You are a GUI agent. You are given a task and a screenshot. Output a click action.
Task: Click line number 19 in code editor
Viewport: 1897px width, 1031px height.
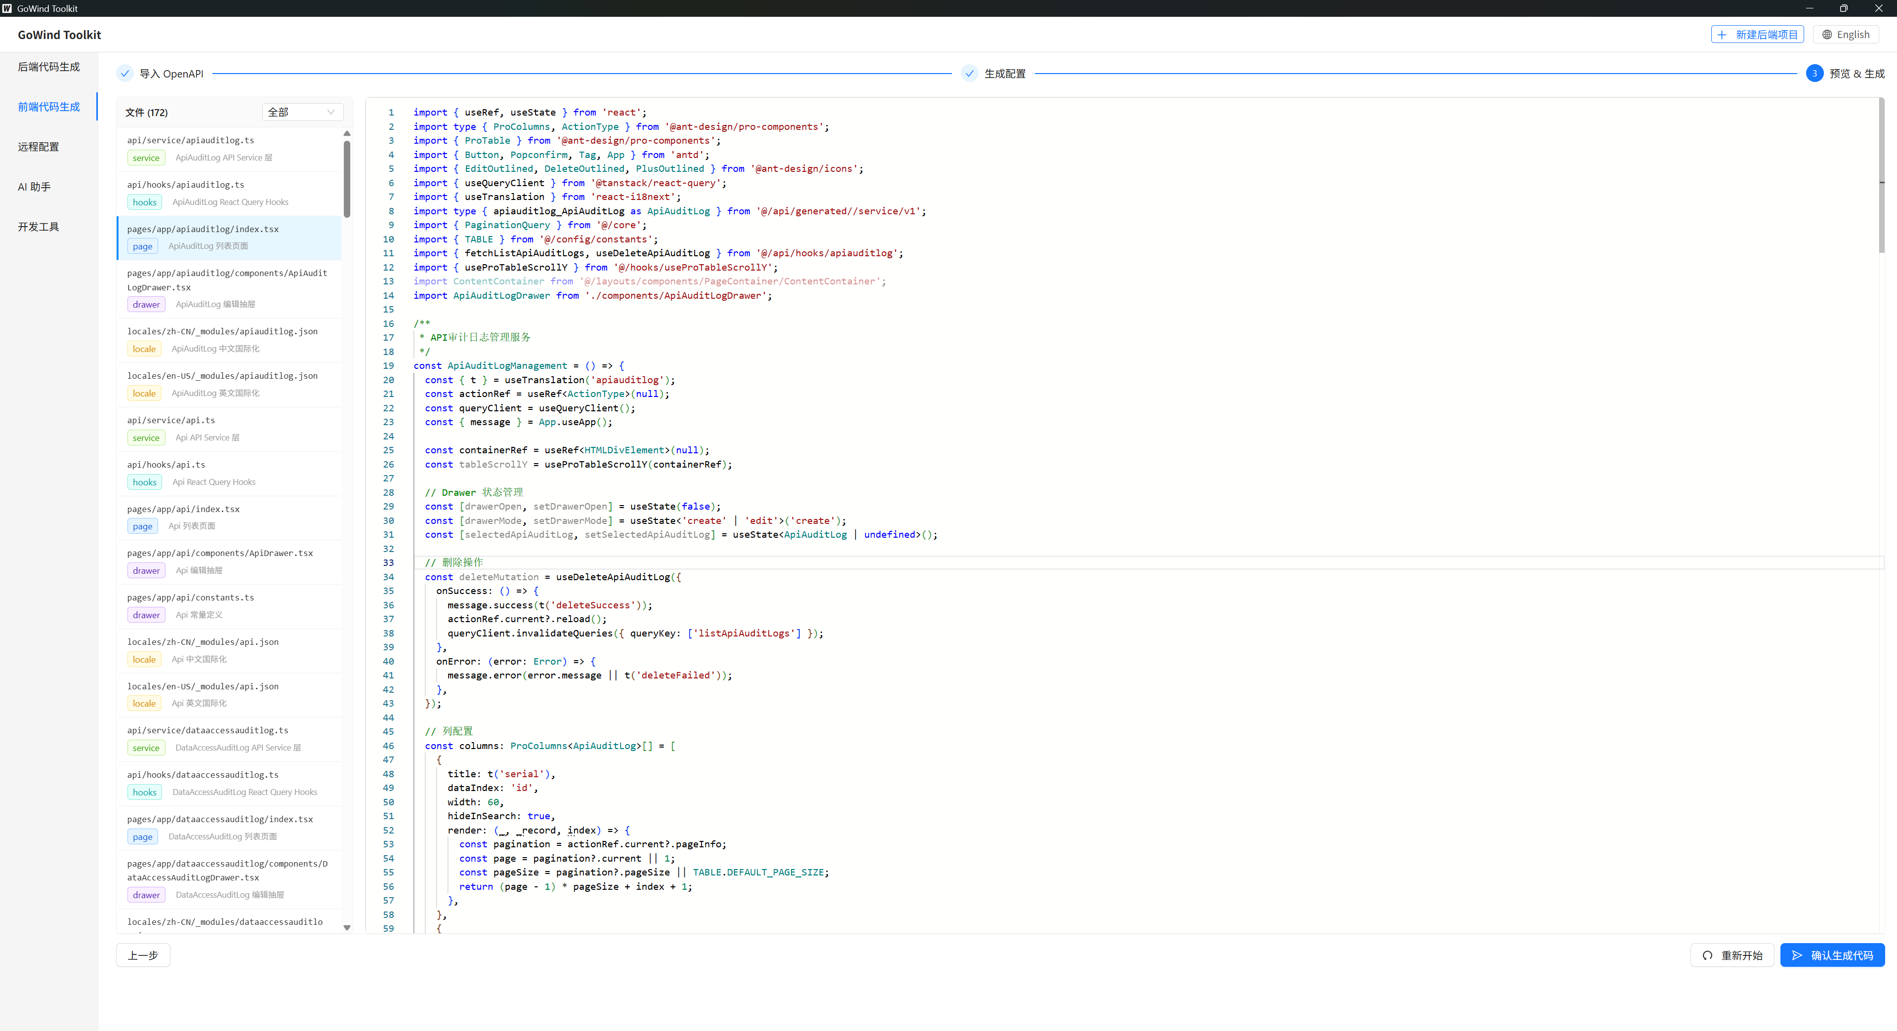(389, 366)
